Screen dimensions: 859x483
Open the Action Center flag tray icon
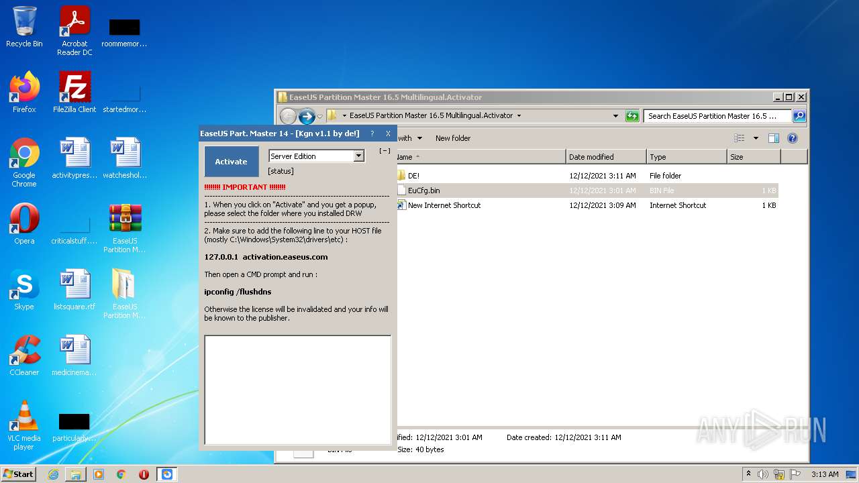tap(795, 474)
